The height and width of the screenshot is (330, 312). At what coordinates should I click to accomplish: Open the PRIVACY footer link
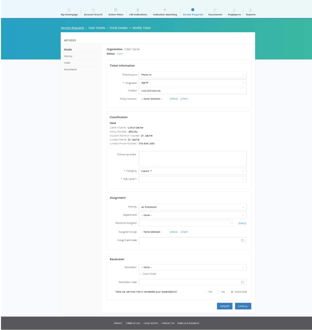point(118,323)
